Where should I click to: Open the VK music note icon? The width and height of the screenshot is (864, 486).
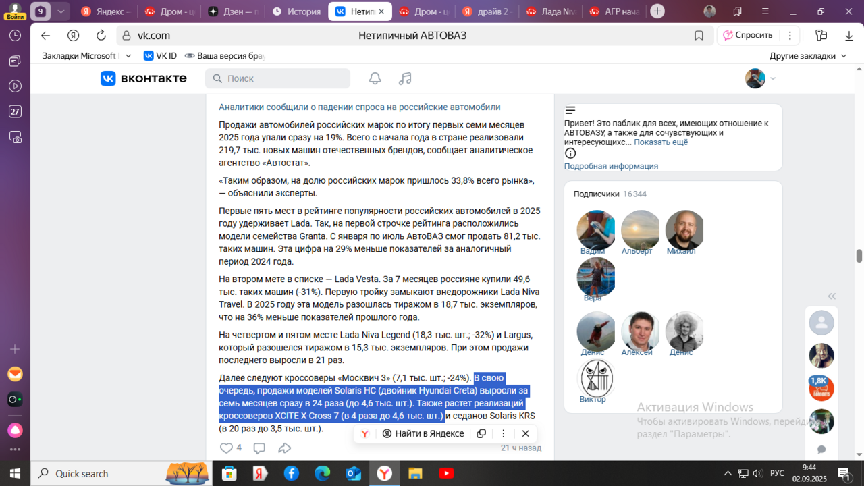click(x=405, y=78)
